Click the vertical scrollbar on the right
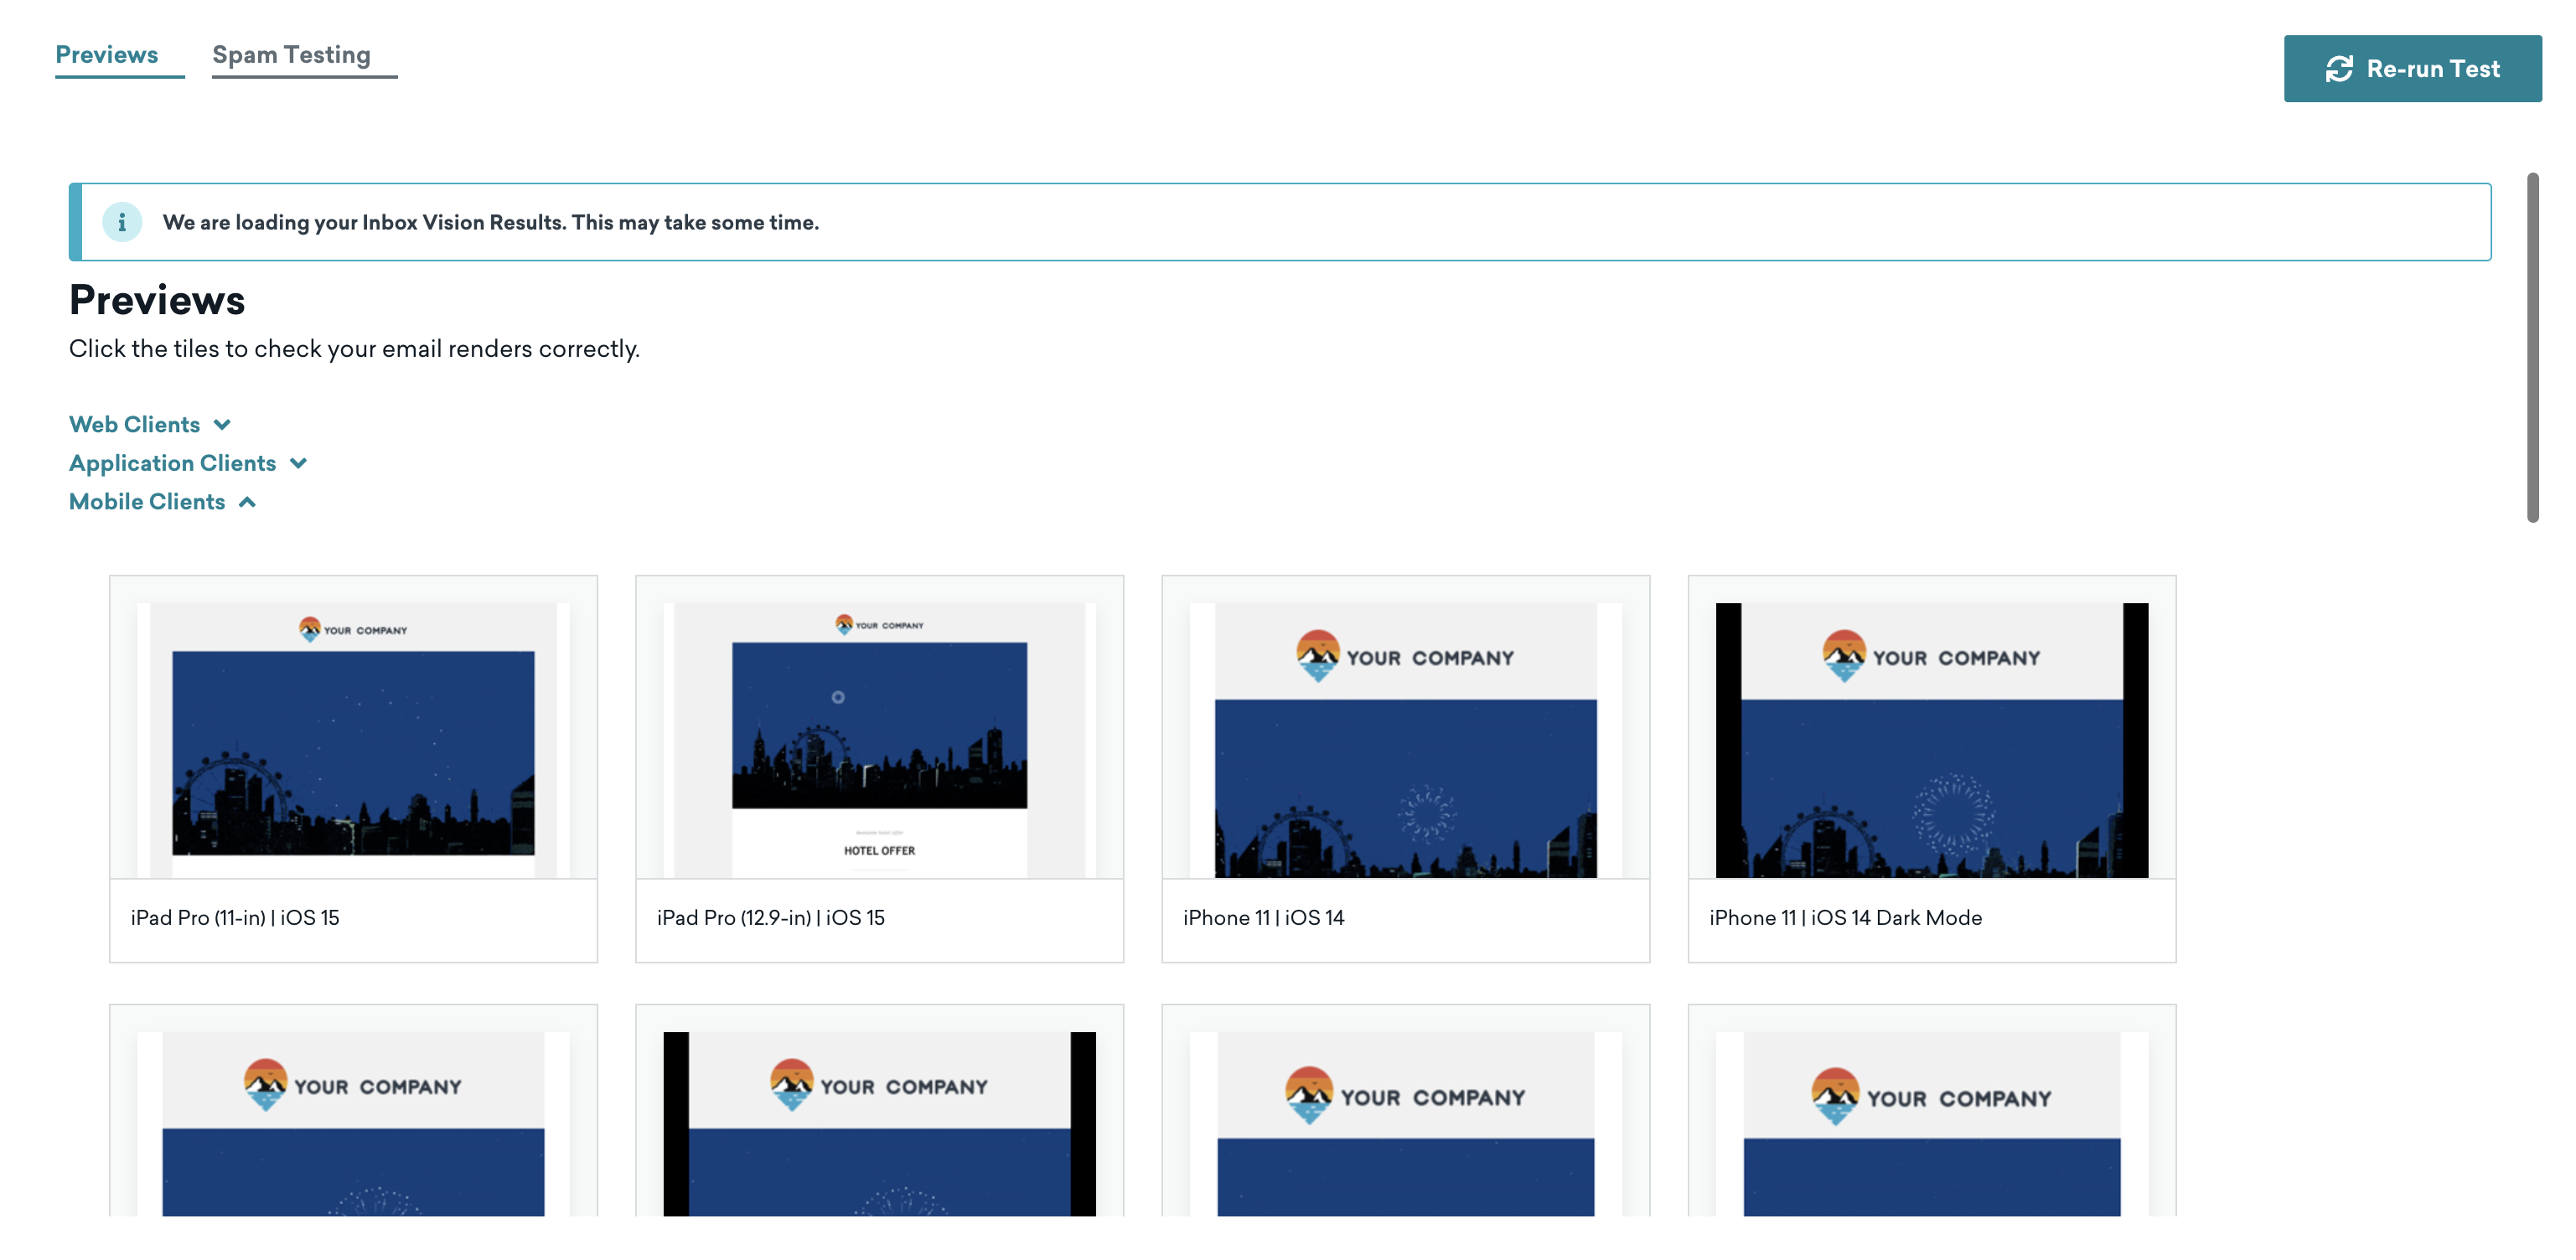Screen dimensions: 2576x1260 click(2532, 348)
